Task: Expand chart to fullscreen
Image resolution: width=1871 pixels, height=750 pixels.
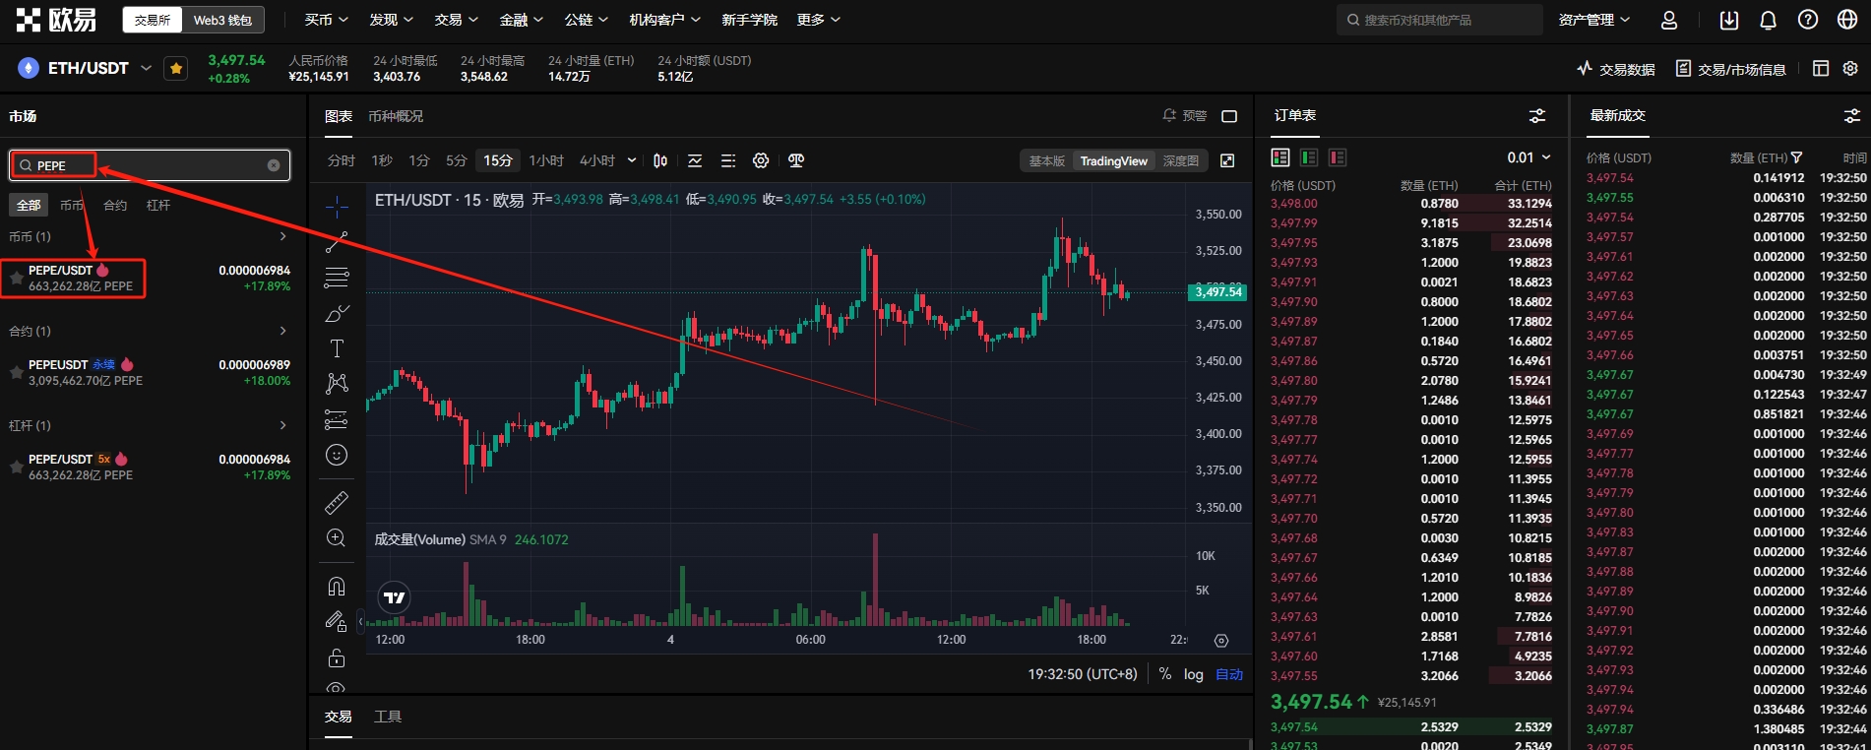Action: click(1227, 160)
